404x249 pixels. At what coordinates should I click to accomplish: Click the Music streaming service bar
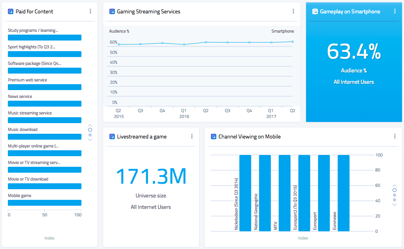(44, 120)
